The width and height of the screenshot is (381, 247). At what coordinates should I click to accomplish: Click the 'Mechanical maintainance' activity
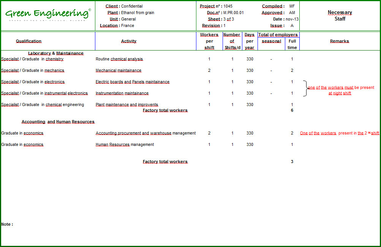pos(119,71)
